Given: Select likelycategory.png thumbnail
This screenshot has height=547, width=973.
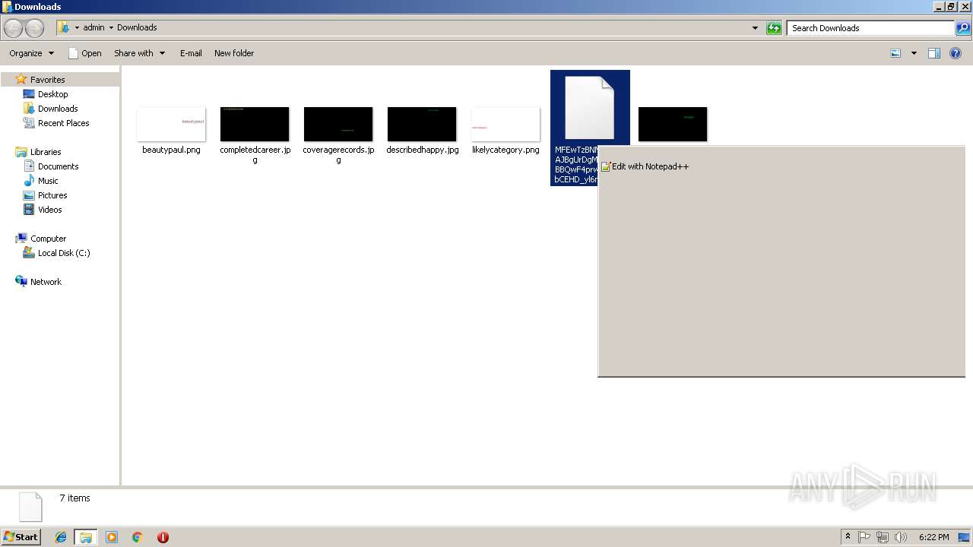Looking at the screenshot, I should [x=506, y=124].
